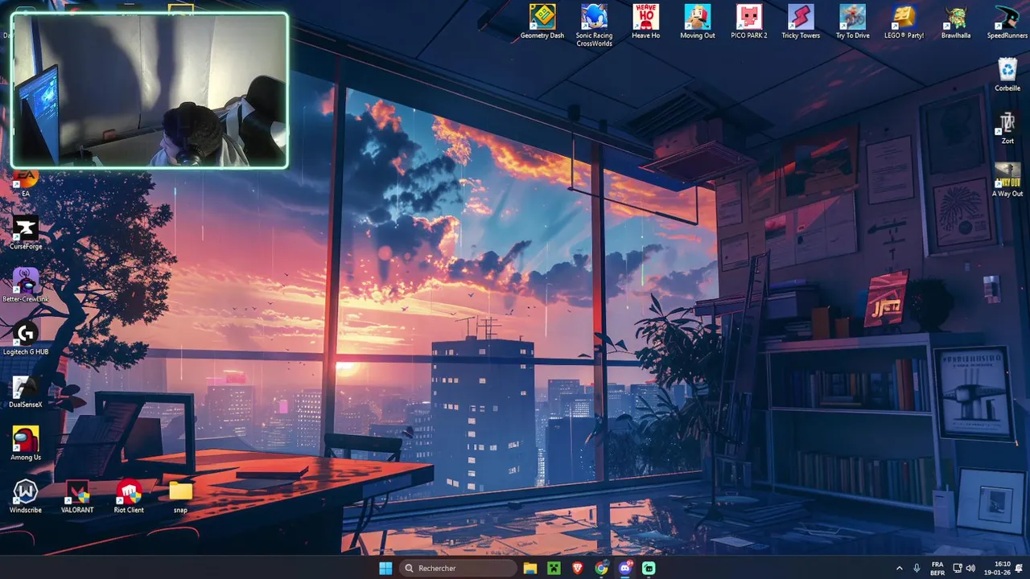Click the Rechercher search box
The width and height of the screenshot is (1030, 579).
click(458, 569)
